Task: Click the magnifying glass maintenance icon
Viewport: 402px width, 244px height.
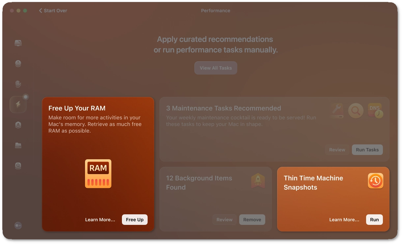Action: tap(356, 111)
